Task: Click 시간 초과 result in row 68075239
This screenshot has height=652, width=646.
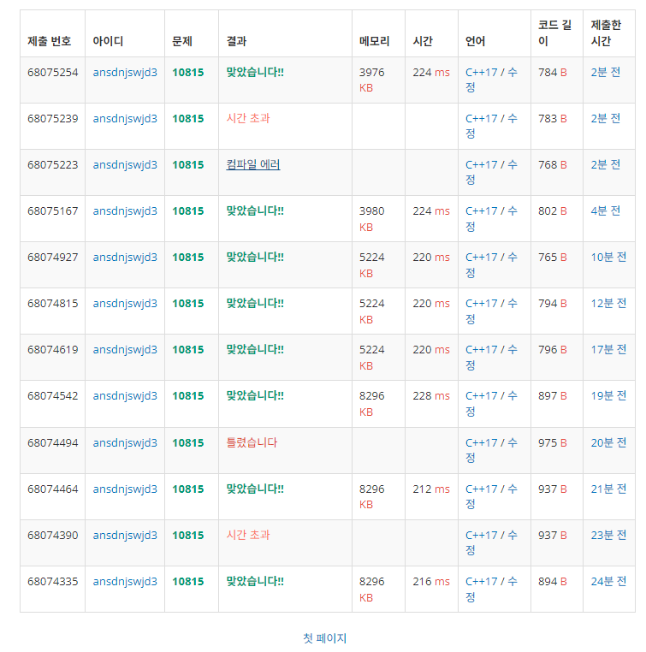Action: click(x=248, y=119)
